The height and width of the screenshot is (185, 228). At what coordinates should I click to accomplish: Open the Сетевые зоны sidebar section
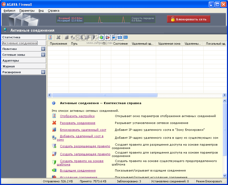[x=24, y=55]
